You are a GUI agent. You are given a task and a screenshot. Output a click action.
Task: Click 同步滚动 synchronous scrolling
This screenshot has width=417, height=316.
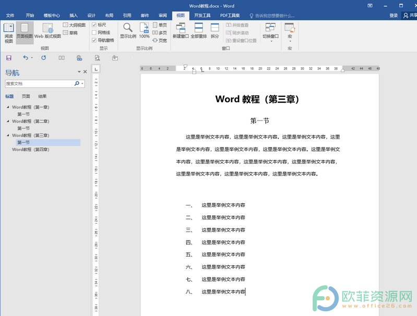click(x=237, y=33)
